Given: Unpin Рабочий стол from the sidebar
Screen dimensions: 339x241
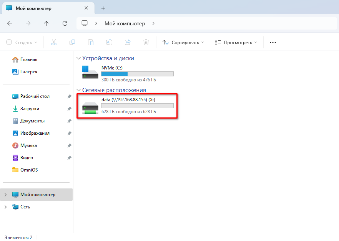Looking at the screenshot, I should (70, 96).
